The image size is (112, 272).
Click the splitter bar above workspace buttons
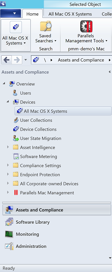click(x=56, y=202)
